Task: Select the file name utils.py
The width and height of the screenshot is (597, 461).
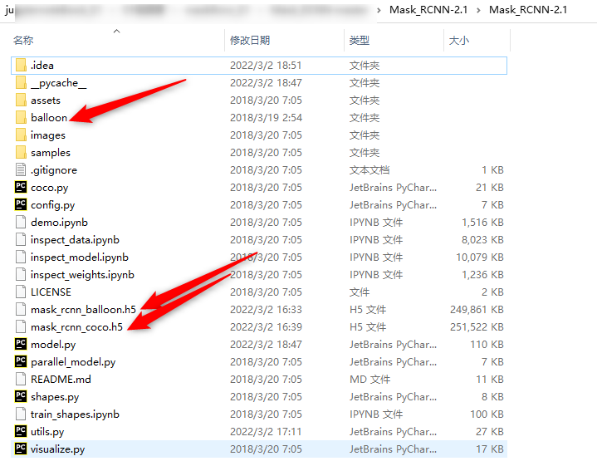Action: tap(47, 432)
